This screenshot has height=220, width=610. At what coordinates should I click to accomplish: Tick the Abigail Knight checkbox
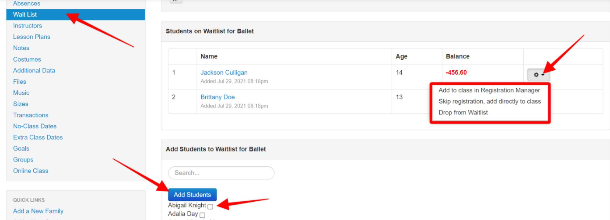210,206
